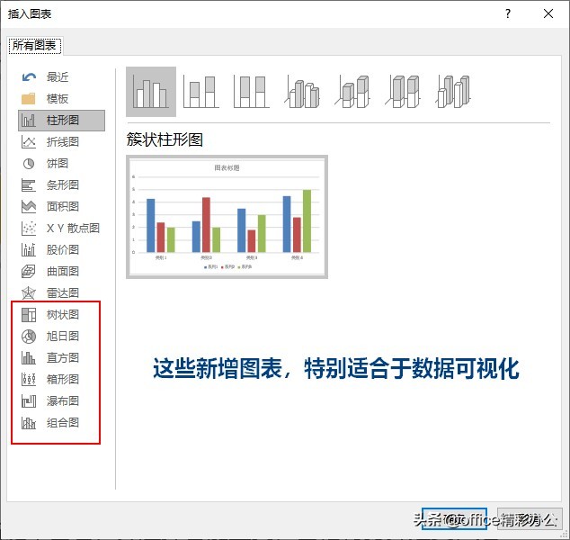This screenshot has height=540, width=570.
Task: Select the 直方图 histogram chart category
Action: click(x=61, y=358)
